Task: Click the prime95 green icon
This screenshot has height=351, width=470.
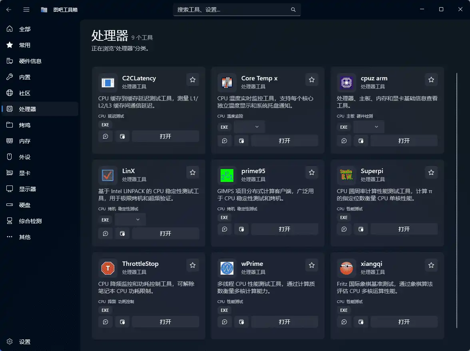Action: click(x=227, y=175)
